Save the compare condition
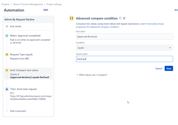This screenshot has width=178, height=125. [169, 68]
